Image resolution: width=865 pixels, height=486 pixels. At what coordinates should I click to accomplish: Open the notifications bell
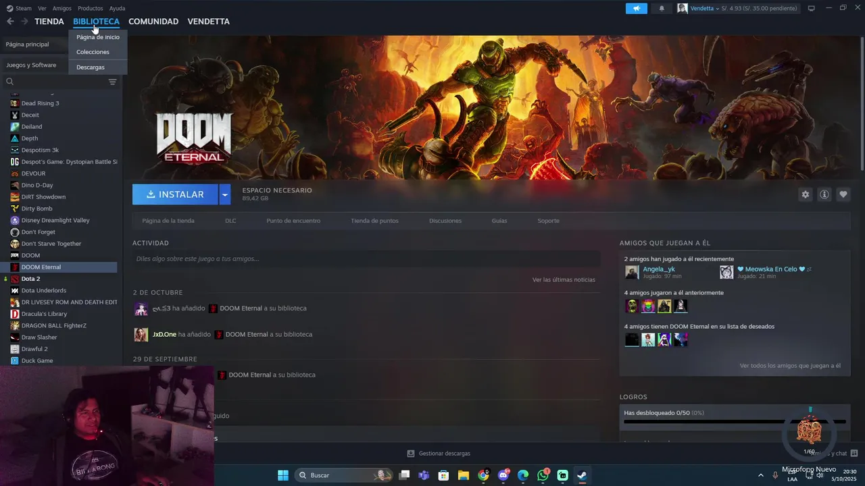662,8
